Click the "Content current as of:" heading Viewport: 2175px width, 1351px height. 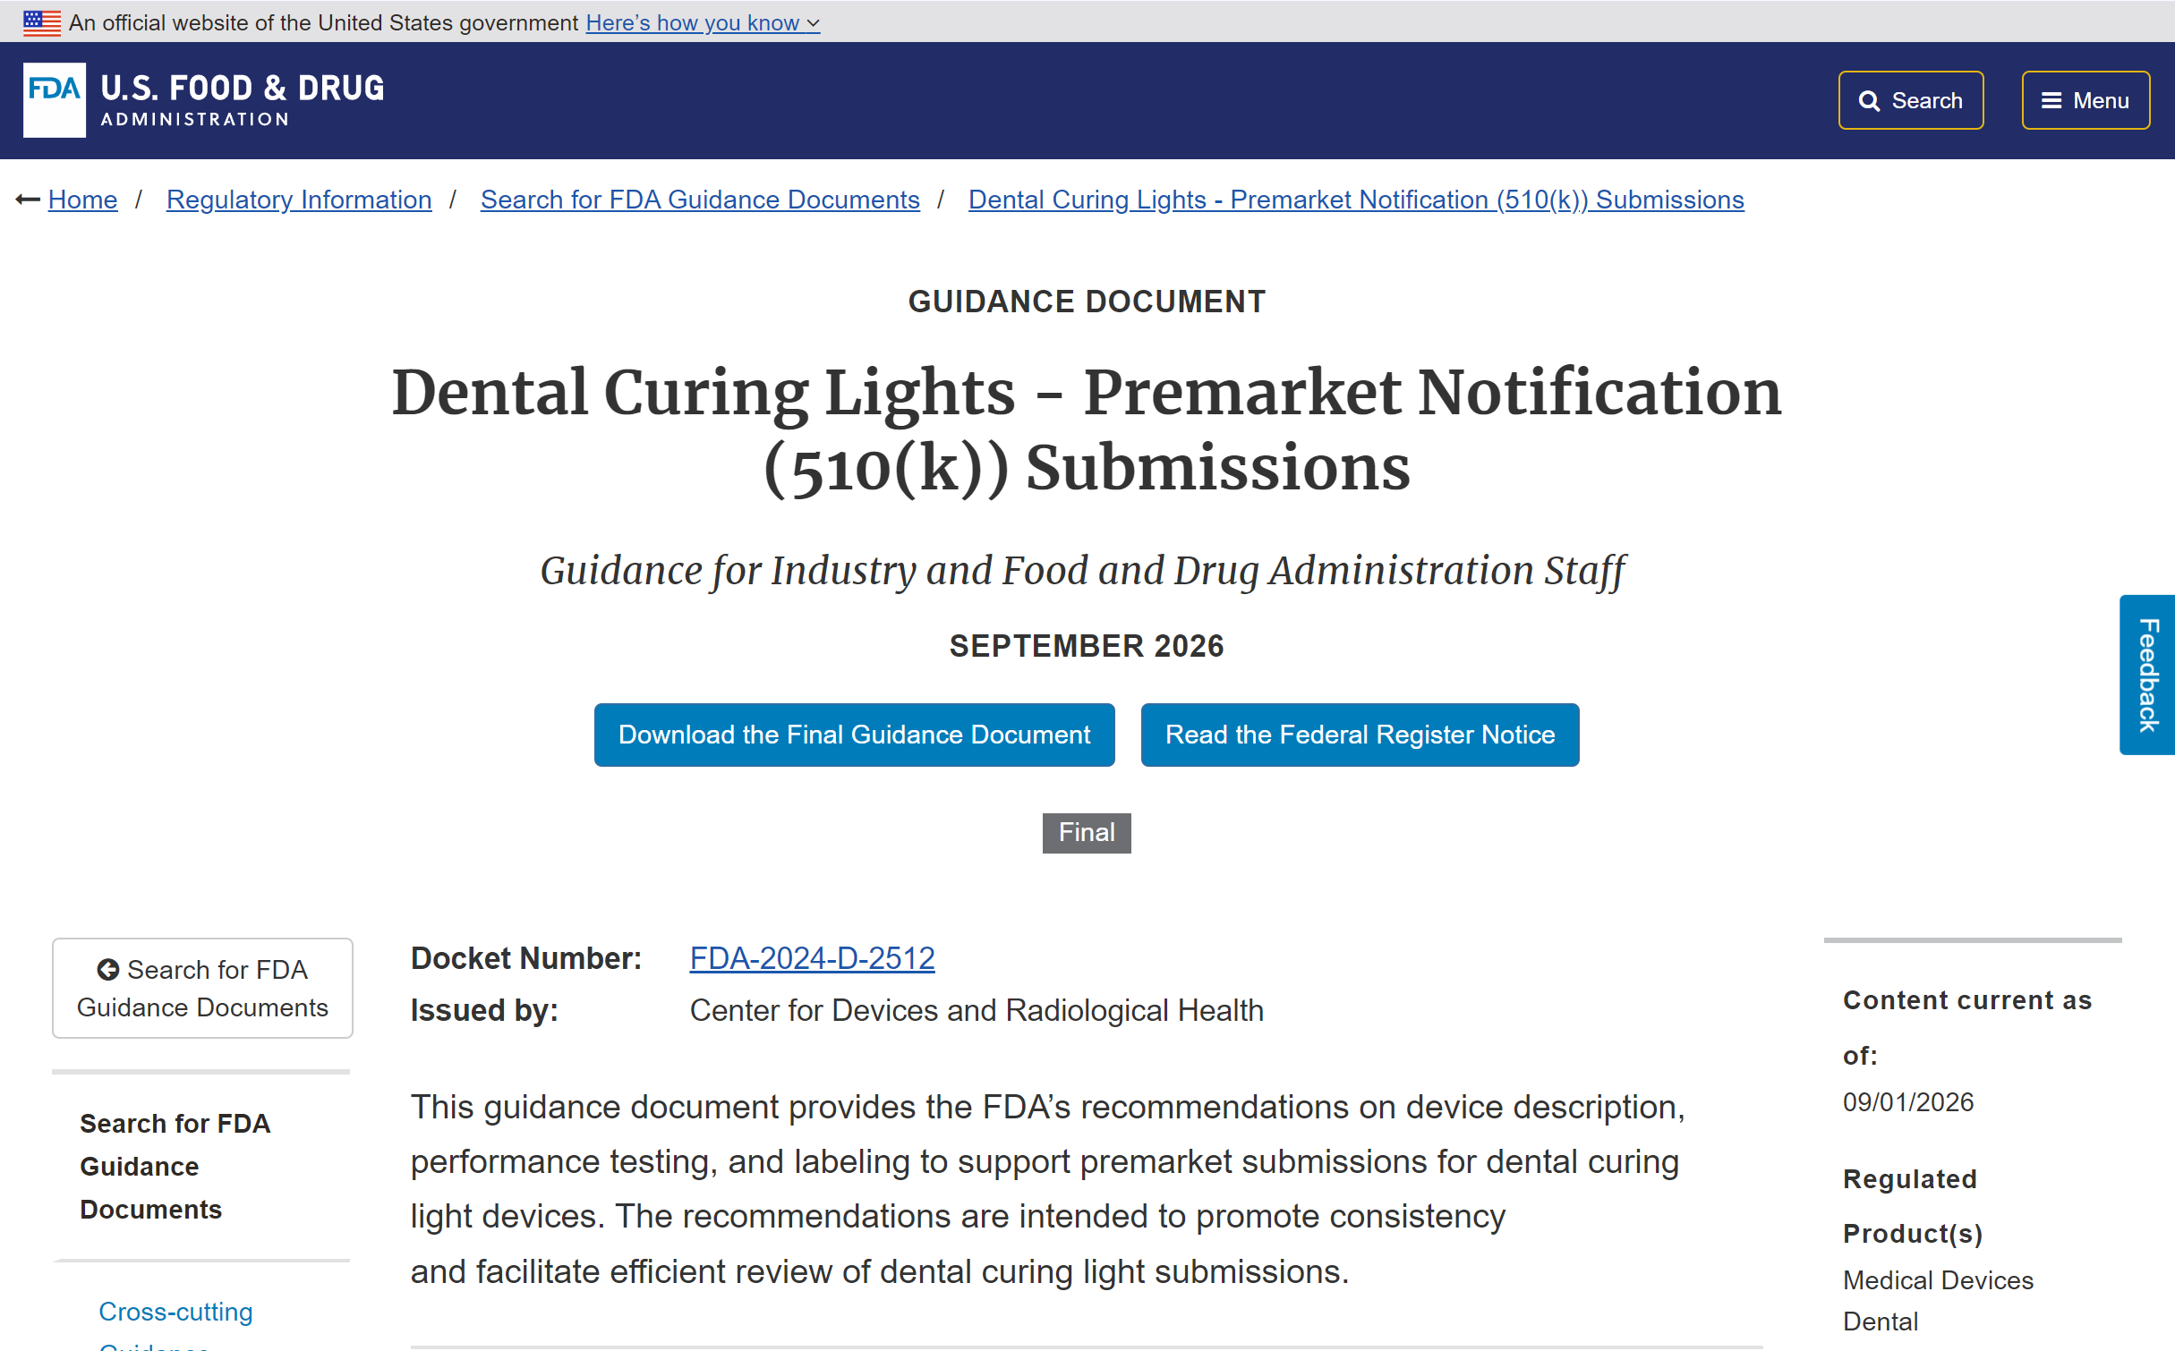pyautogui.click(x=1967, y=1028)
